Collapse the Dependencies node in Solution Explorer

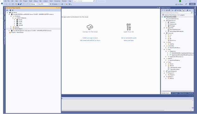pos(164,20)
